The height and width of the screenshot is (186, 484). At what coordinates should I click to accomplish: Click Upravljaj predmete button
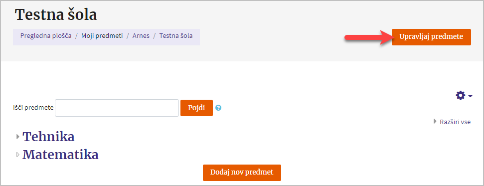pyautogui.click(x=431, y=37)
